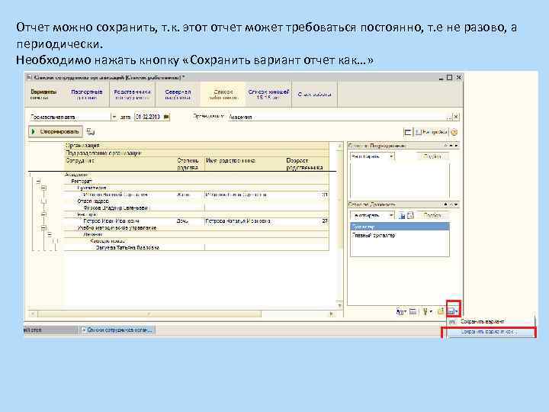Switch to the Родственники сотрудников tab
549x412 pixels.
(x=132, y=95)
